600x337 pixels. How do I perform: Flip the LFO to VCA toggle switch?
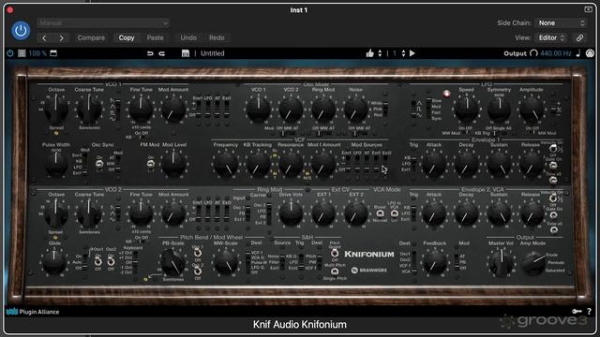click(394, 214)
